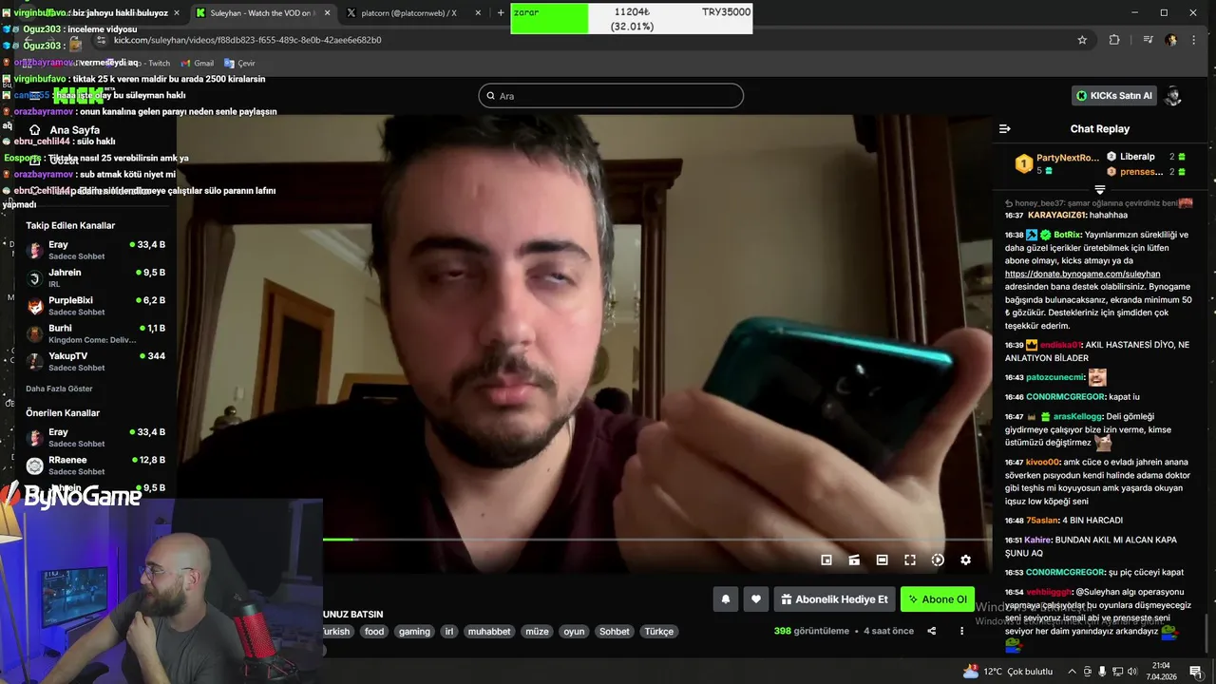The width and height of the screenshot is (1216, 684).
Task: Select the oyun tag
Action: click(x=574, y=632)
